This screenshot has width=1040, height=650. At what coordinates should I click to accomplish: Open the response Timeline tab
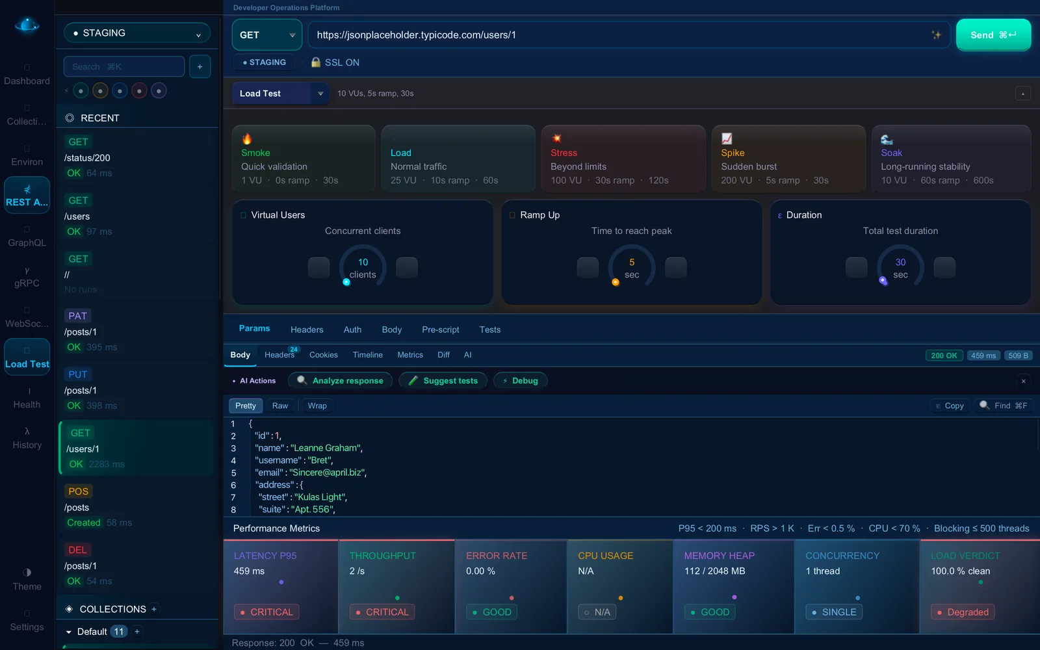click(x=368, y=355)
